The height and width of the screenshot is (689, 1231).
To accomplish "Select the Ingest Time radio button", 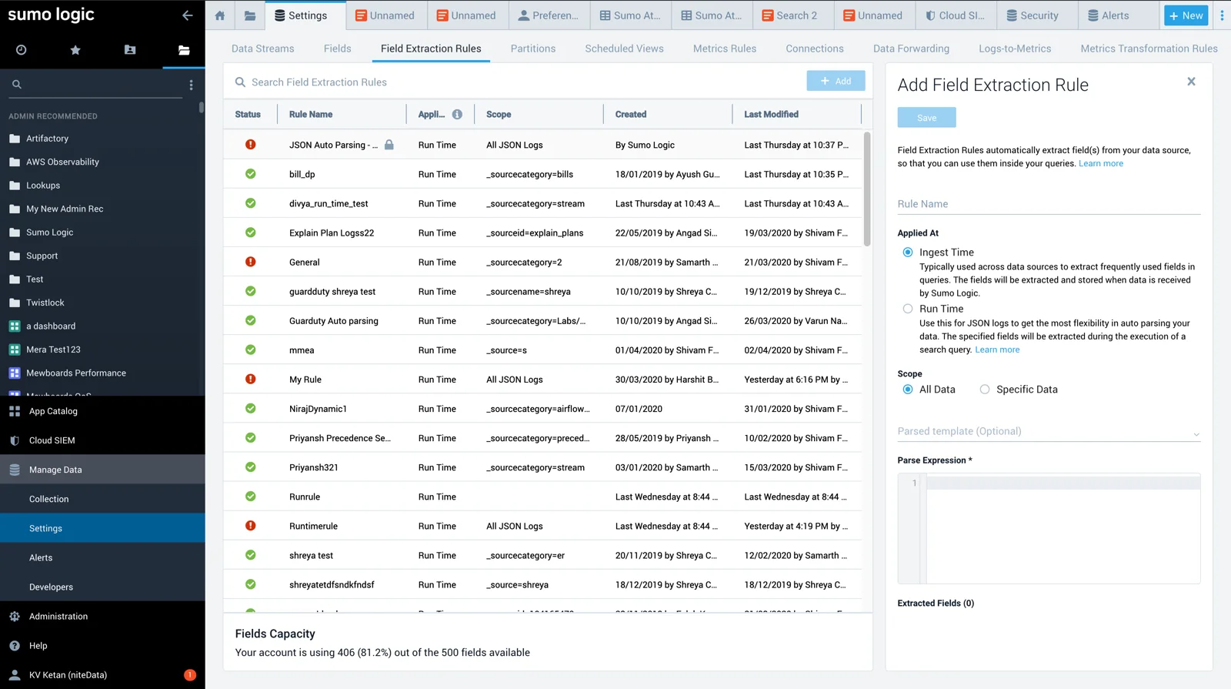I will [908, 253].
